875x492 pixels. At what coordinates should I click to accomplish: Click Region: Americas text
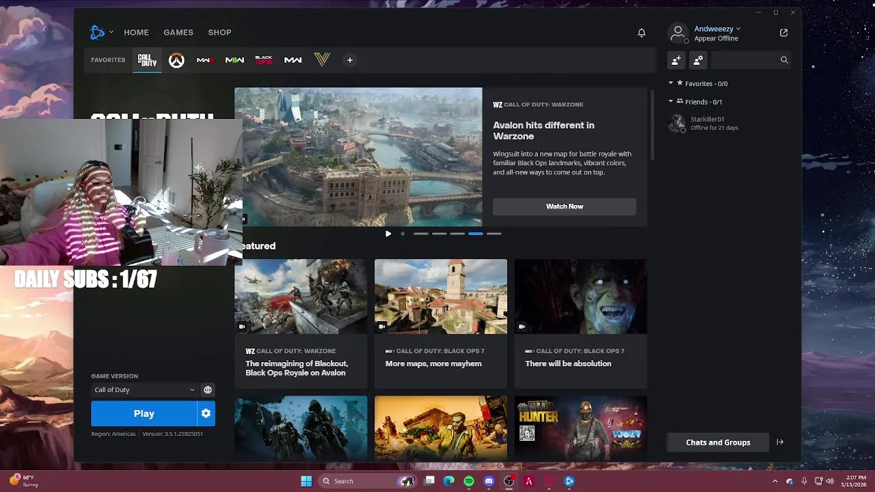(113, 434)
